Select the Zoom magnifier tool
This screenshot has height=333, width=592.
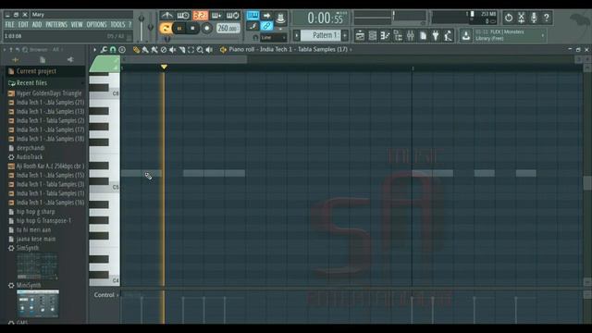[x=200, y=50]
